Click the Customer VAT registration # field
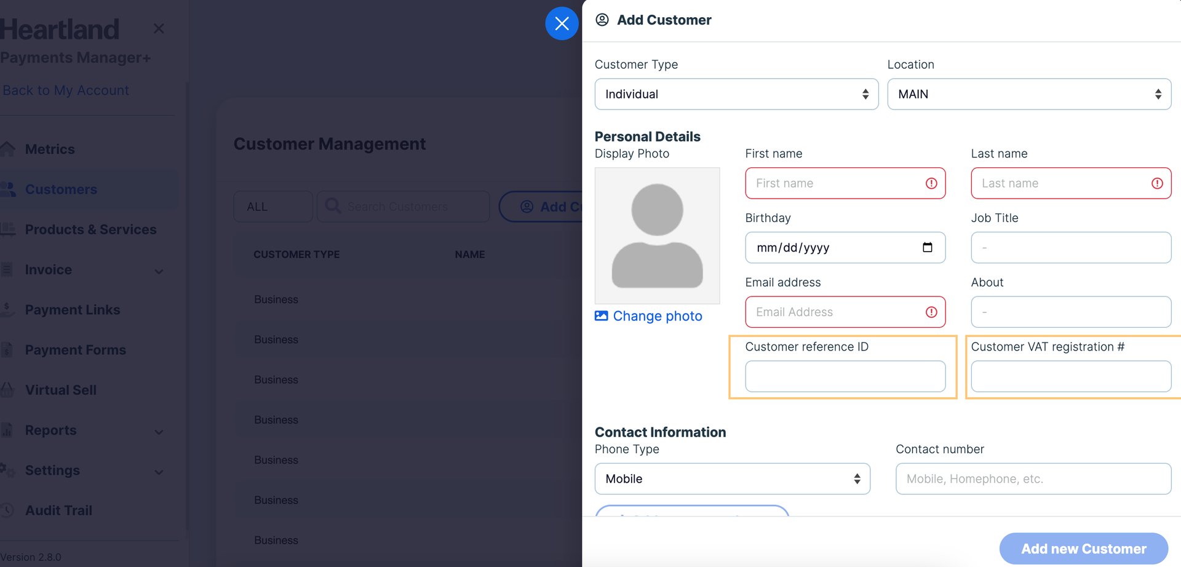Image resolution: width=1181 pixels, height=567 pixels. coord(1071,376)
